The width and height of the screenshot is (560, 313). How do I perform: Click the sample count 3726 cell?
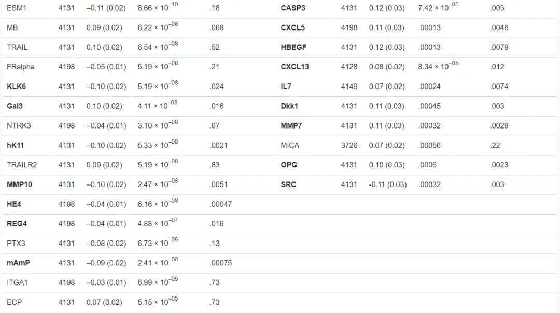[349, 145]
